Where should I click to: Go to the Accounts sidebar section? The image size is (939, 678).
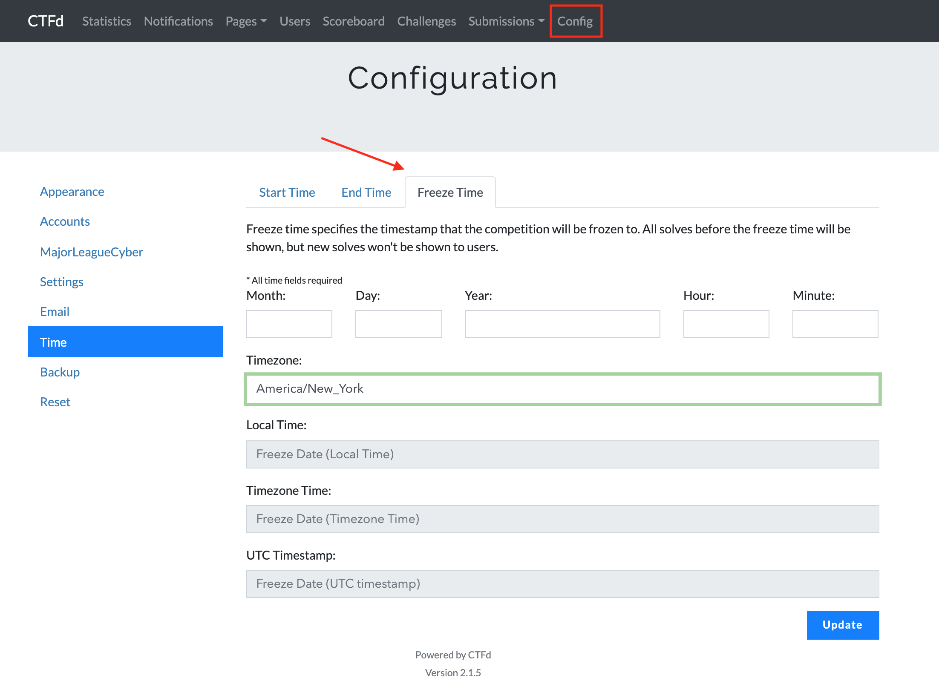coord(65,221)
